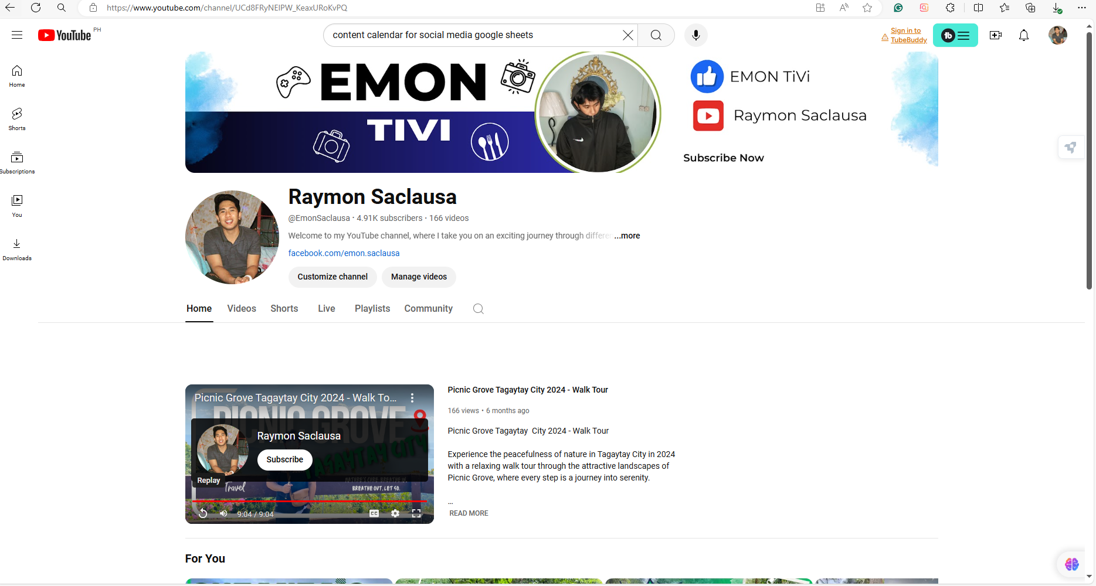Switch to the Community tab
Screen dimensions: 1096x586
(429, 309)
